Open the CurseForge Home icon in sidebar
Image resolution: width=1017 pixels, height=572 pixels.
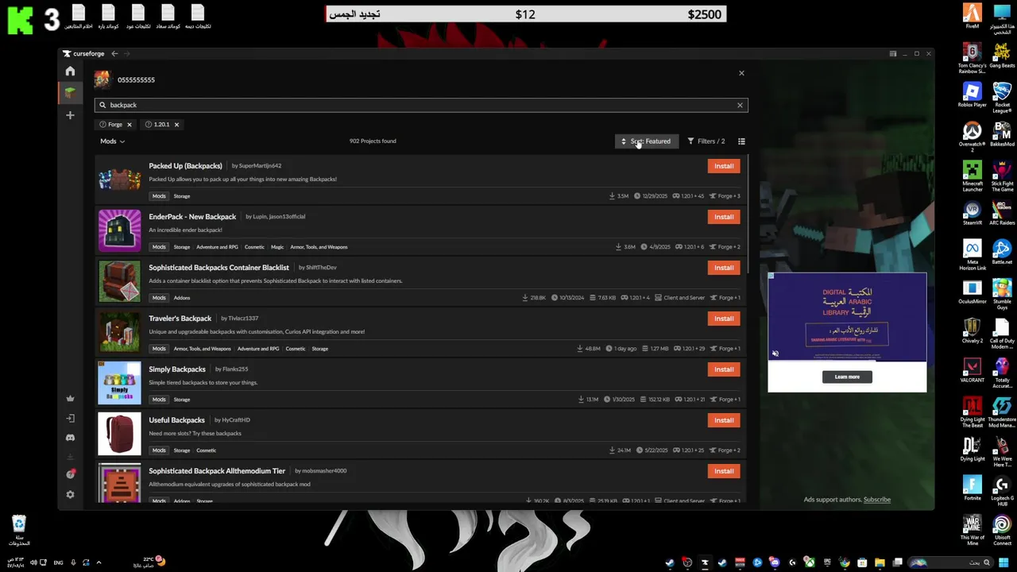(x=70, y=71)
